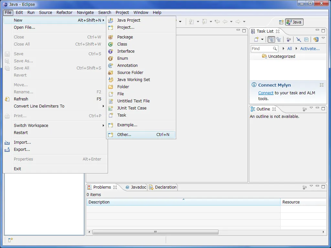Screen dimensions: 331x248
Task: Click the Next Annotation toolbar icon
Action: (x=191, y=22)
